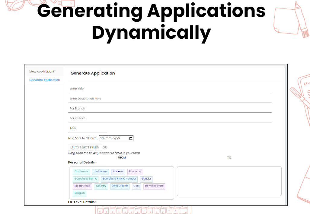Click the FROM column label
The image size is (310, 214).
tap(122, 157)
